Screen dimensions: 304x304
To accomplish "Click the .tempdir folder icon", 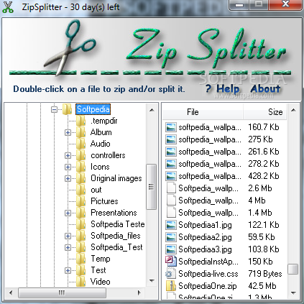I will [x=80, y=121].
